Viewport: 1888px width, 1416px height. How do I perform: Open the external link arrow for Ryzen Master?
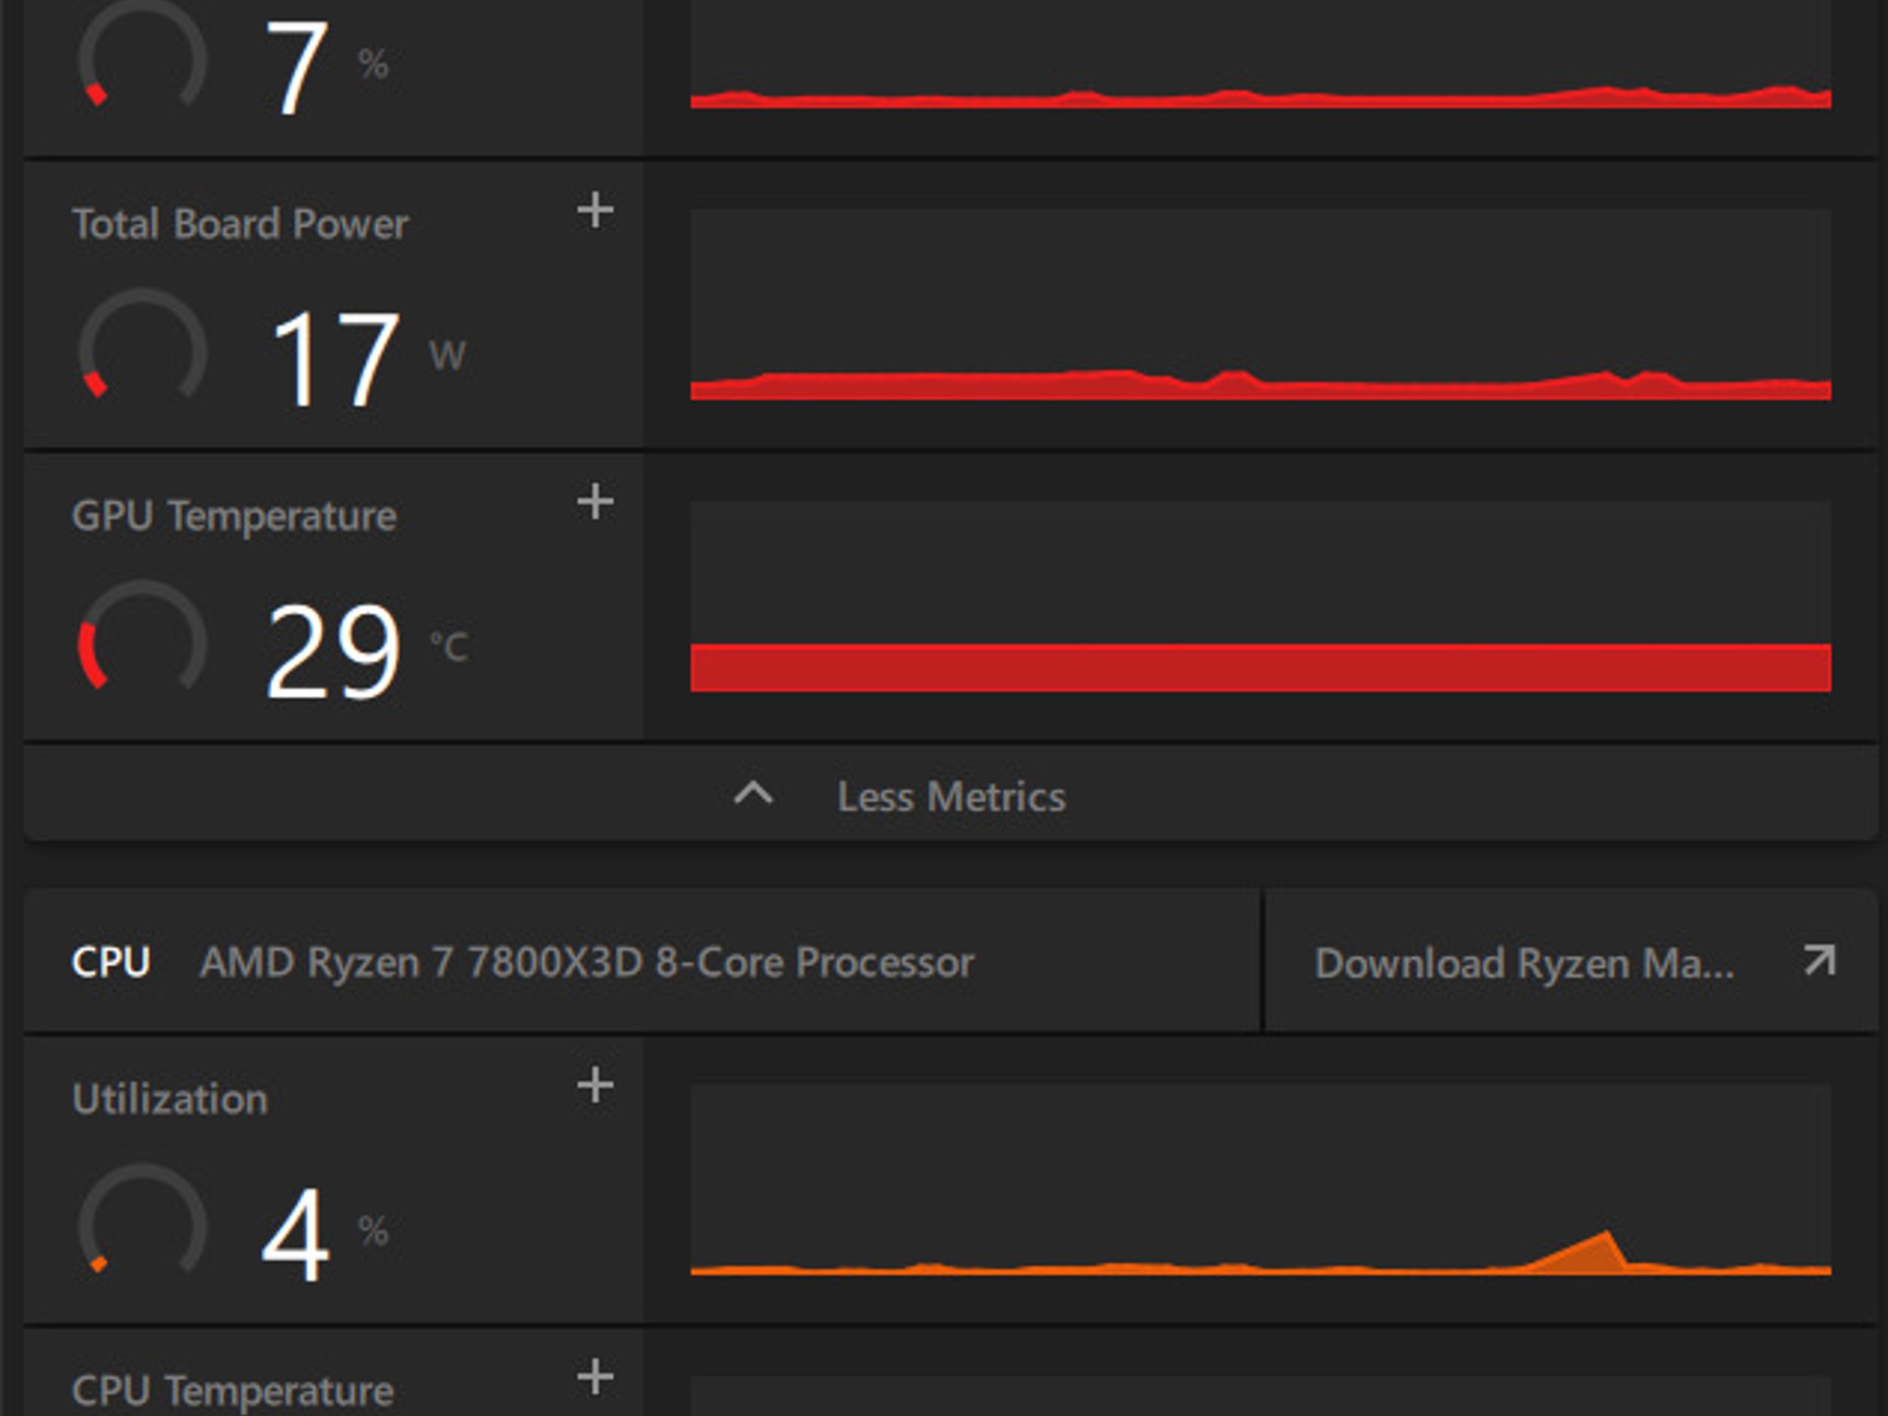pyautogui.click(x=1819, y=961)
